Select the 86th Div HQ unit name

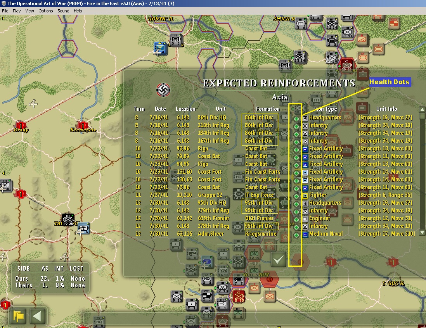click(212, 117)
